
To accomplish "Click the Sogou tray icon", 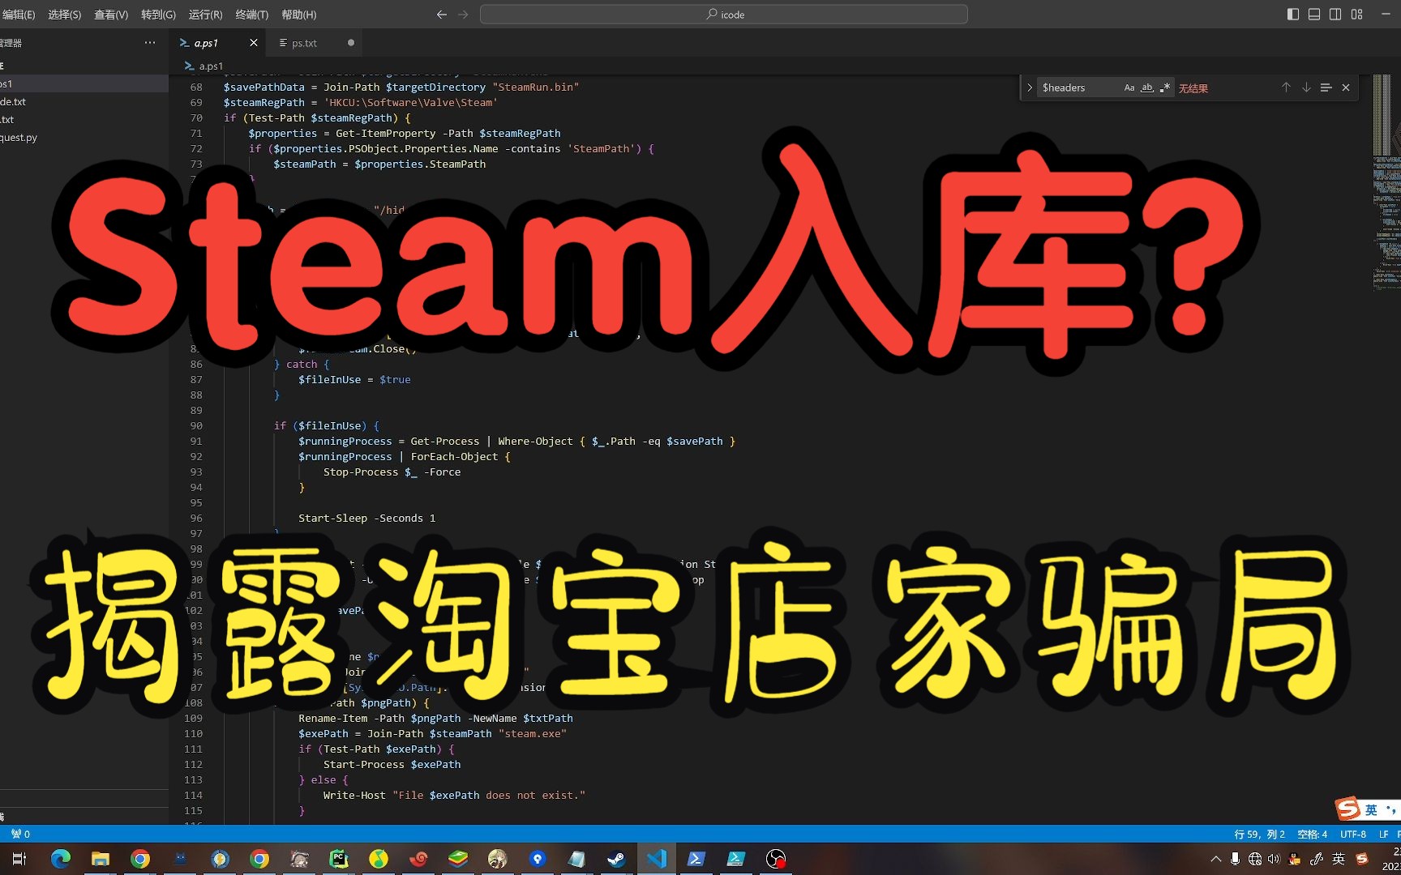I will [1362, 859].
